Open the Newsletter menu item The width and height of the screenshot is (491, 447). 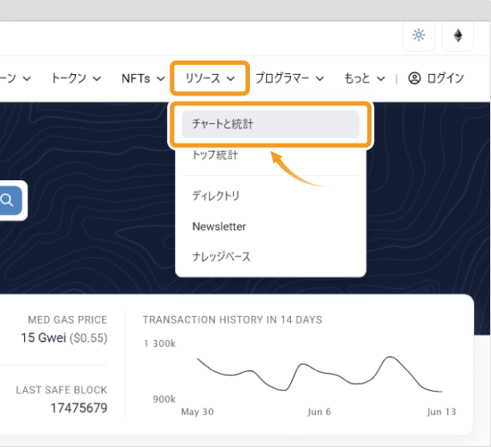click(220, 227)
